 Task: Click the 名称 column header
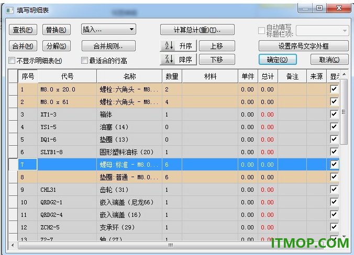(x=129, y=76)
